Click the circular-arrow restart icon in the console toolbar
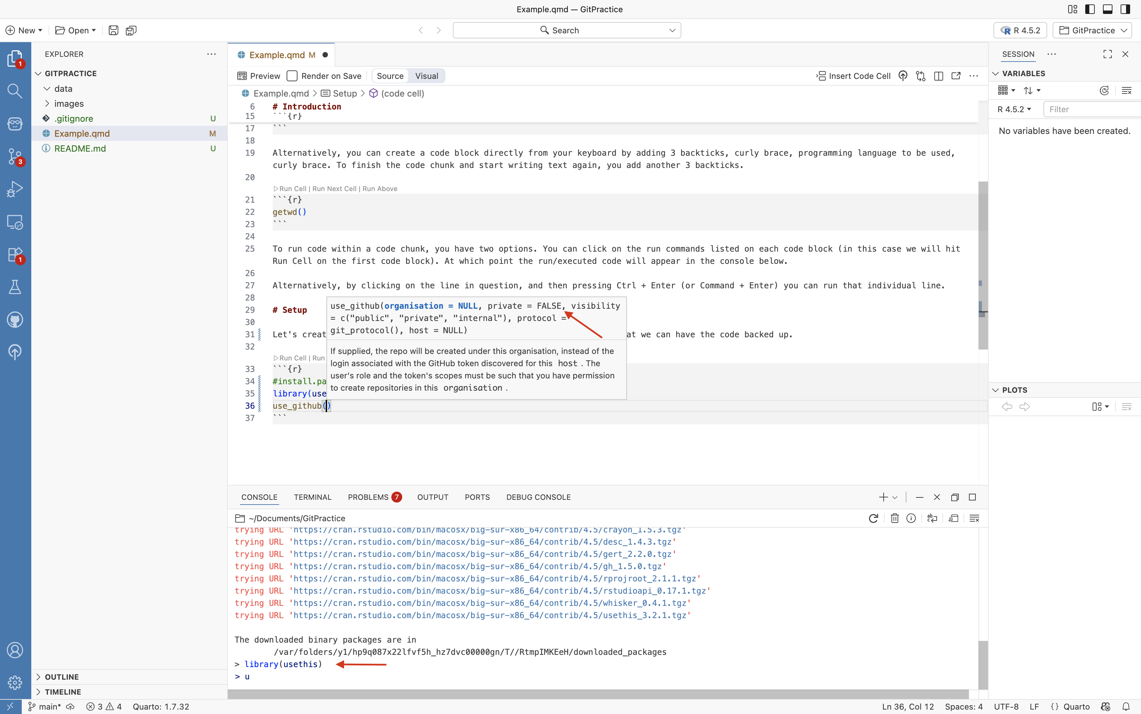Image resolution: width=1141 pixels, height=714 pixels. click(x=873, y=518)
